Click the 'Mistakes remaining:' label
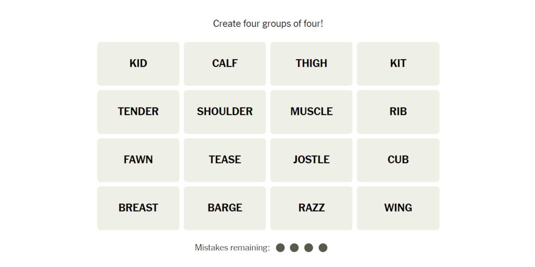The height and width of the screenshot is (267, 535). tap(232, 248)
